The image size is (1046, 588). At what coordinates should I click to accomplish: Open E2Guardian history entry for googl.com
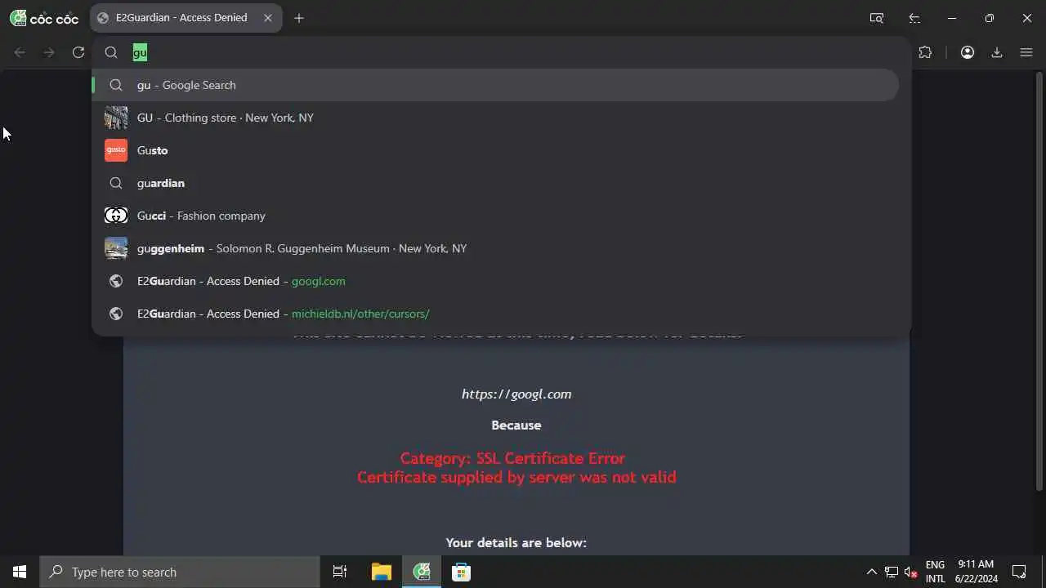[495, 281]
